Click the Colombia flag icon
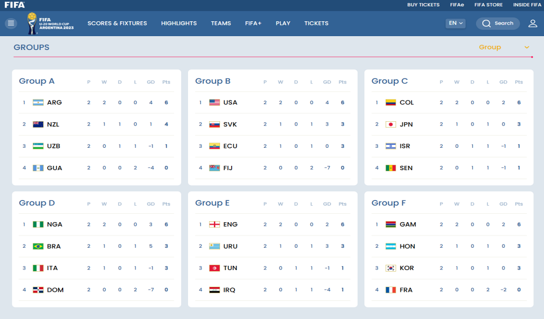The width and height of the screenshot is (544, 319). tap(390, 103)
